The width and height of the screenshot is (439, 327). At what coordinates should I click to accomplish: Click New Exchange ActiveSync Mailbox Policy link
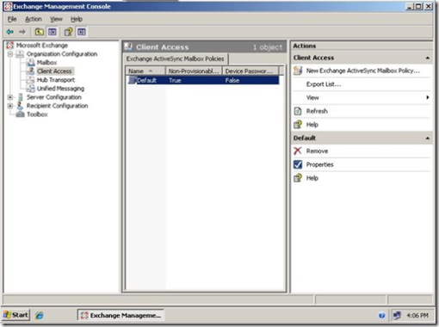362,71
